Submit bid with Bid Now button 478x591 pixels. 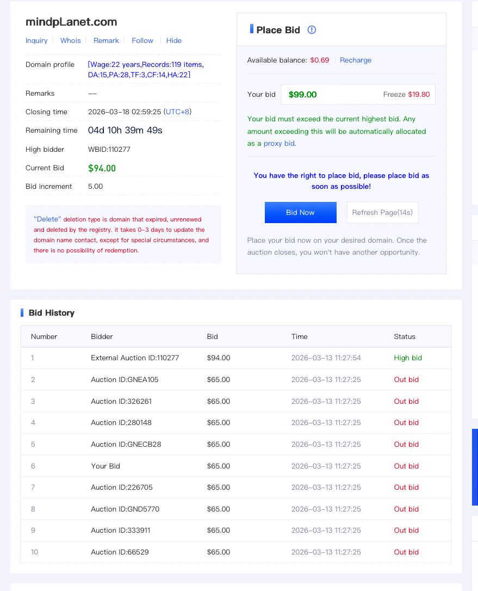tap(301, 213)
